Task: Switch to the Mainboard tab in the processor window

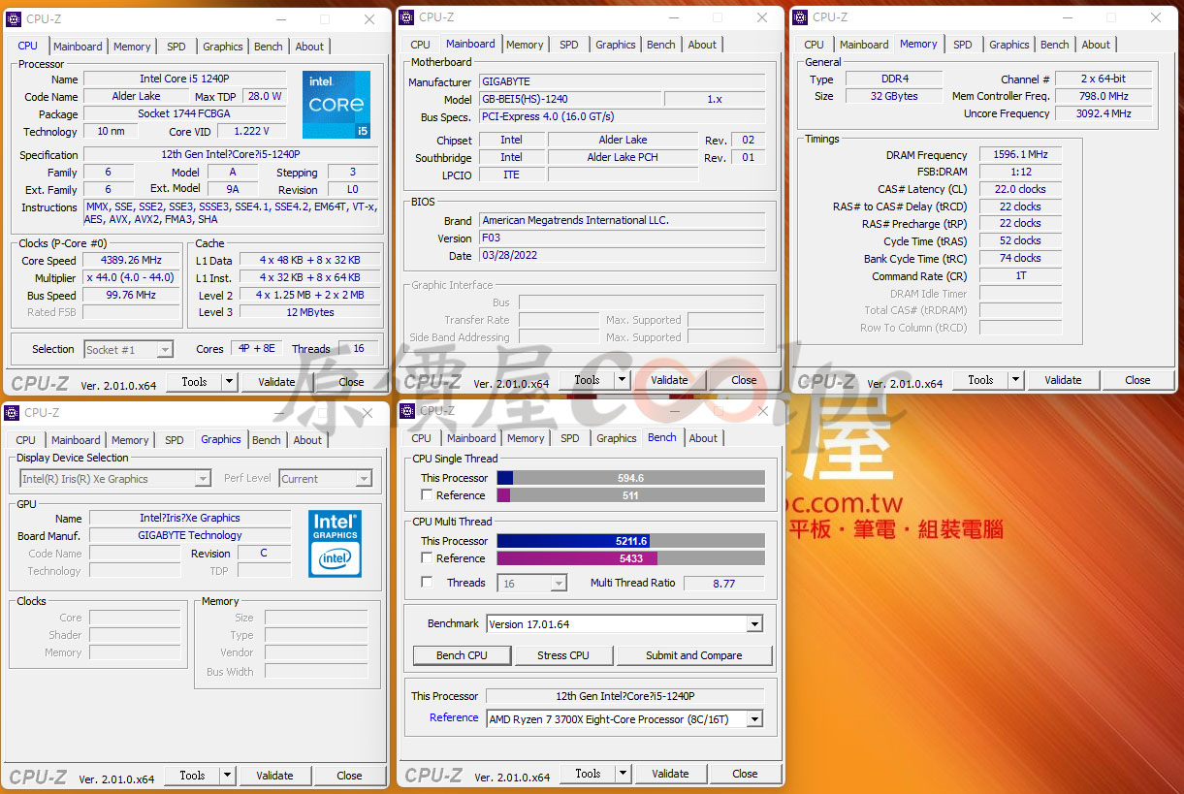Action: (x=78, y=47)
